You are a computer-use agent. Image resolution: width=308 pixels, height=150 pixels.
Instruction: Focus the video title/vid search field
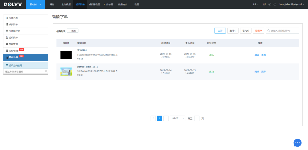click(284, 31)
